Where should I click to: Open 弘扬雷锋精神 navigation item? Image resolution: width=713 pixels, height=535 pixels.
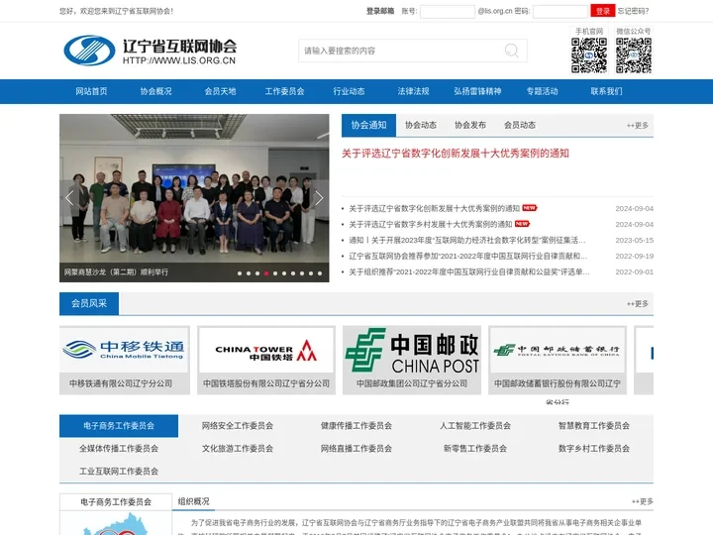click(x=477, y=91)
